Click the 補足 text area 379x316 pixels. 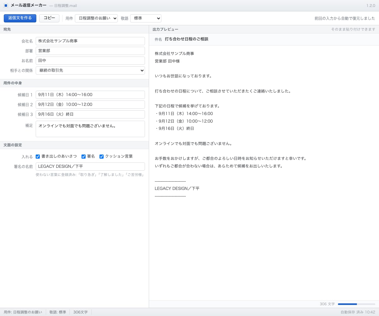(90, 129)
